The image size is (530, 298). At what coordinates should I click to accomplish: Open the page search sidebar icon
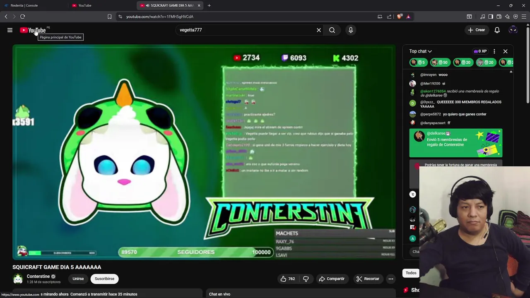pos(469,17)
